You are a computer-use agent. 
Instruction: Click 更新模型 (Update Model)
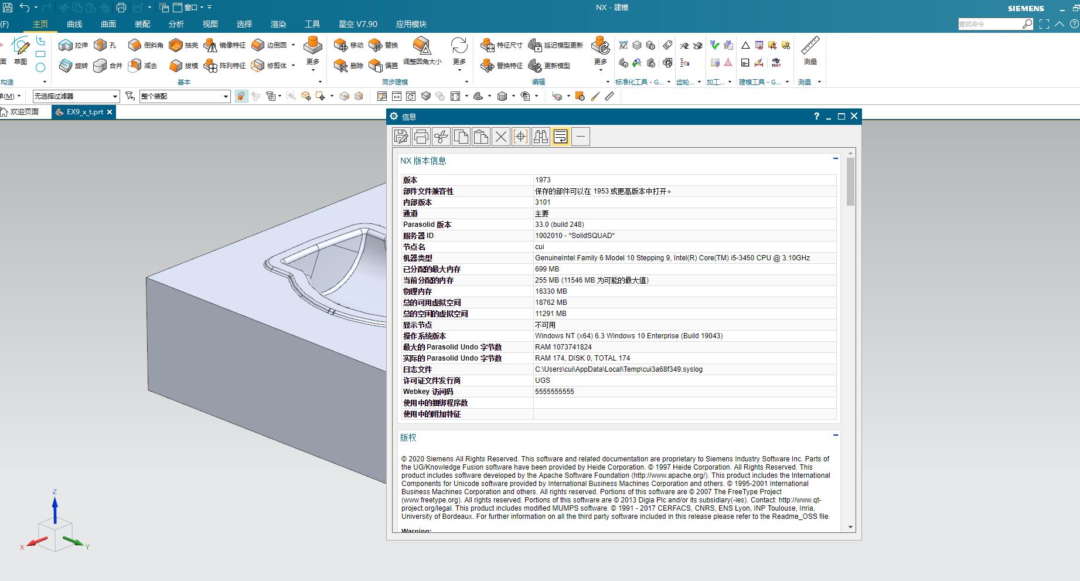tap(549, 66)
